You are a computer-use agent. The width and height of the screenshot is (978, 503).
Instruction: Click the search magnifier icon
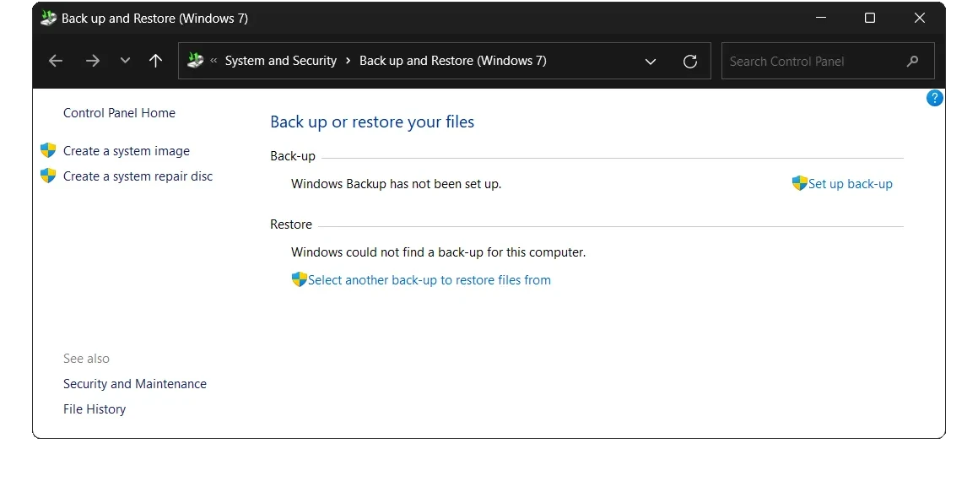pos(912,61)
